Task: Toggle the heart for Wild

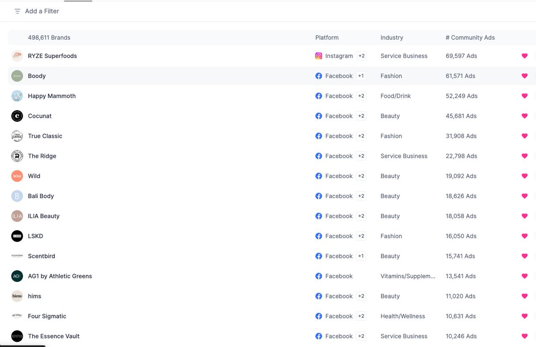Action: (x=524, y=176)
